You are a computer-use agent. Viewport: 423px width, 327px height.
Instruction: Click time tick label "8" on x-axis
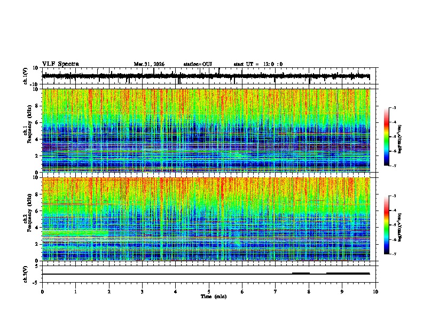309,292
